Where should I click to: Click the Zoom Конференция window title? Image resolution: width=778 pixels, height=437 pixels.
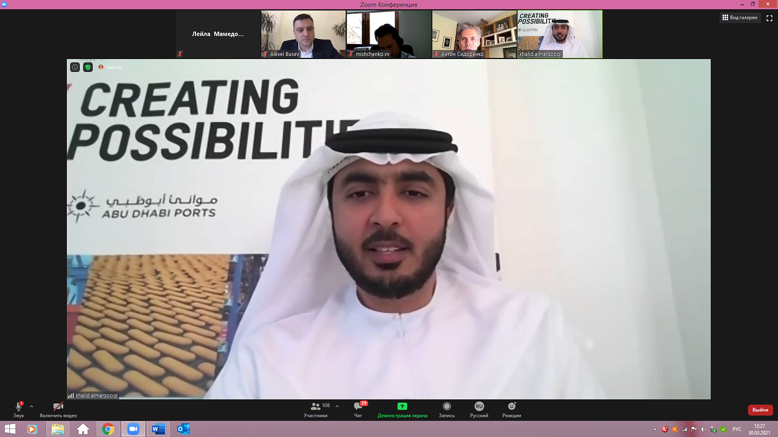click(388, 5)
